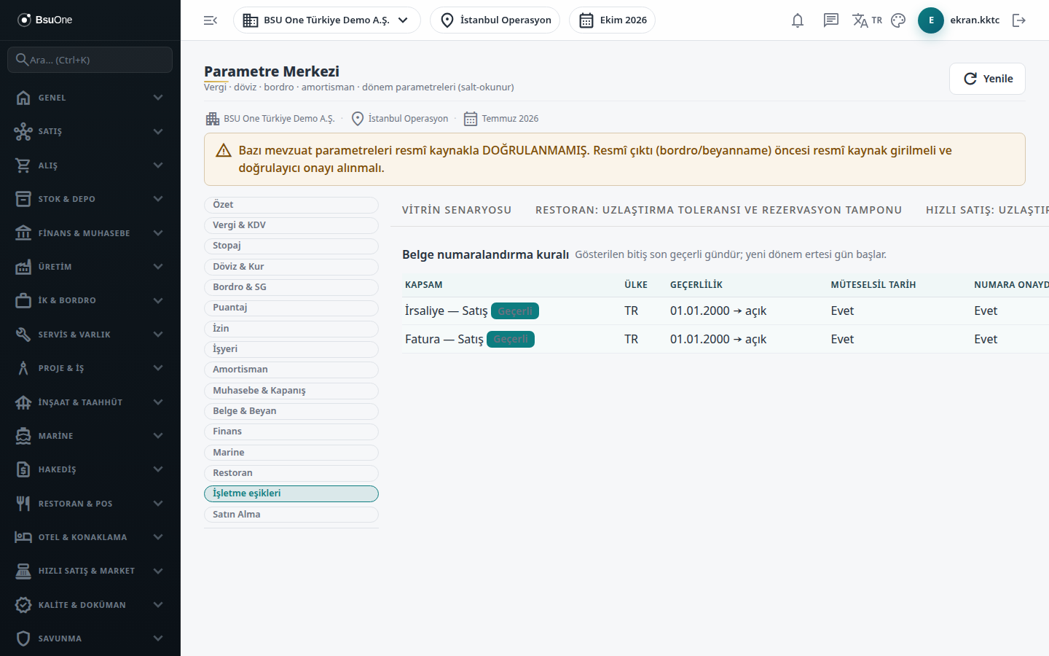
Task: Open İK & Bordro briefcase icon
Action: point(23,300)
